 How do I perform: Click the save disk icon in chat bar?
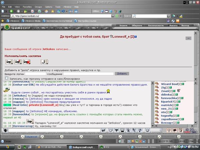[x=122, y=130]
